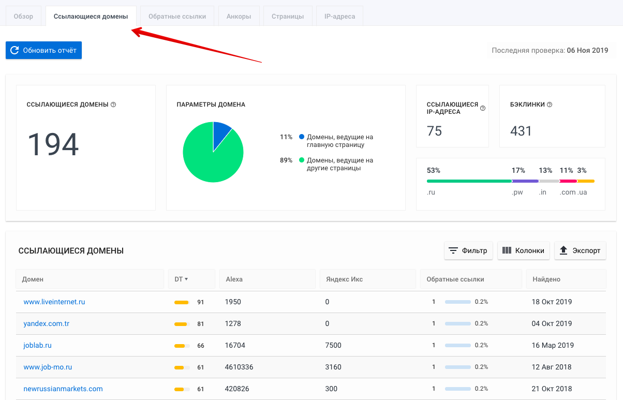
Task: Click the Обновить отчёт button
Action: click(x=43, y=50)
